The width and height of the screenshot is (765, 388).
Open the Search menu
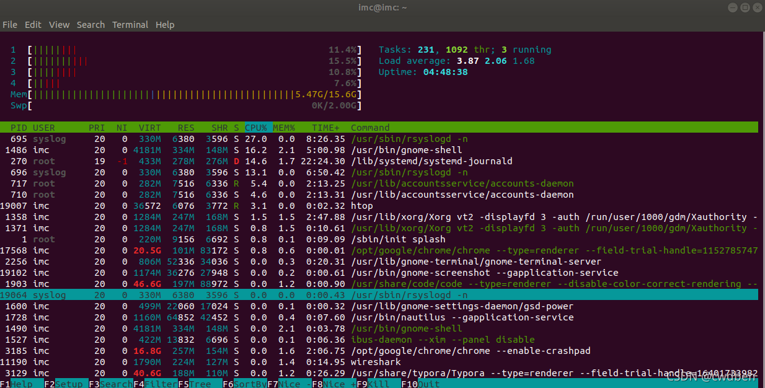tap(91, 25)
